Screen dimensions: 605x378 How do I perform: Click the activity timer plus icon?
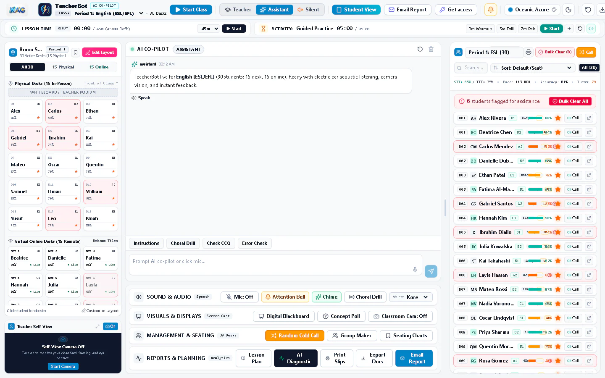point(569,29)
